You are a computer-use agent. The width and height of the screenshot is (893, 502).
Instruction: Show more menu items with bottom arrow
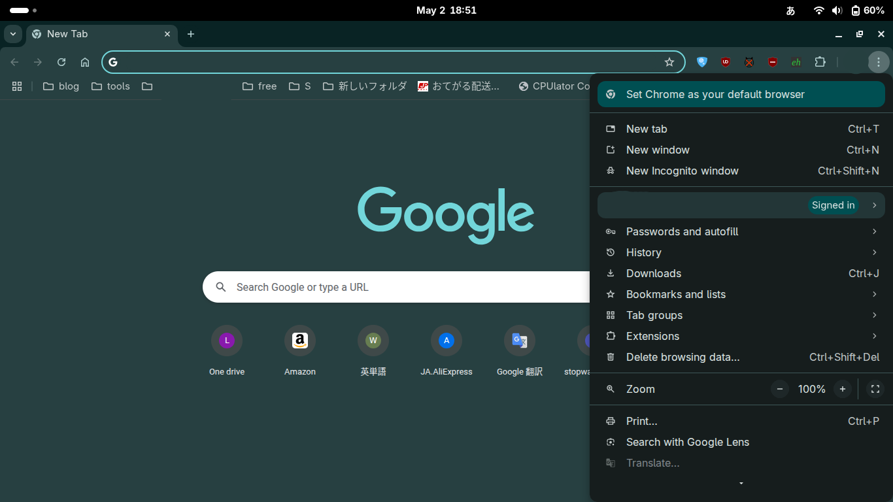click(741, 484)
